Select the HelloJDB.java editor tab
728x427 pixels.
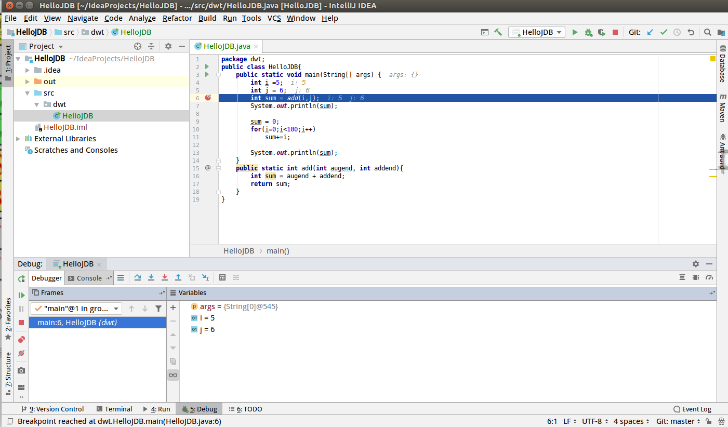click(x=227, y=46)
